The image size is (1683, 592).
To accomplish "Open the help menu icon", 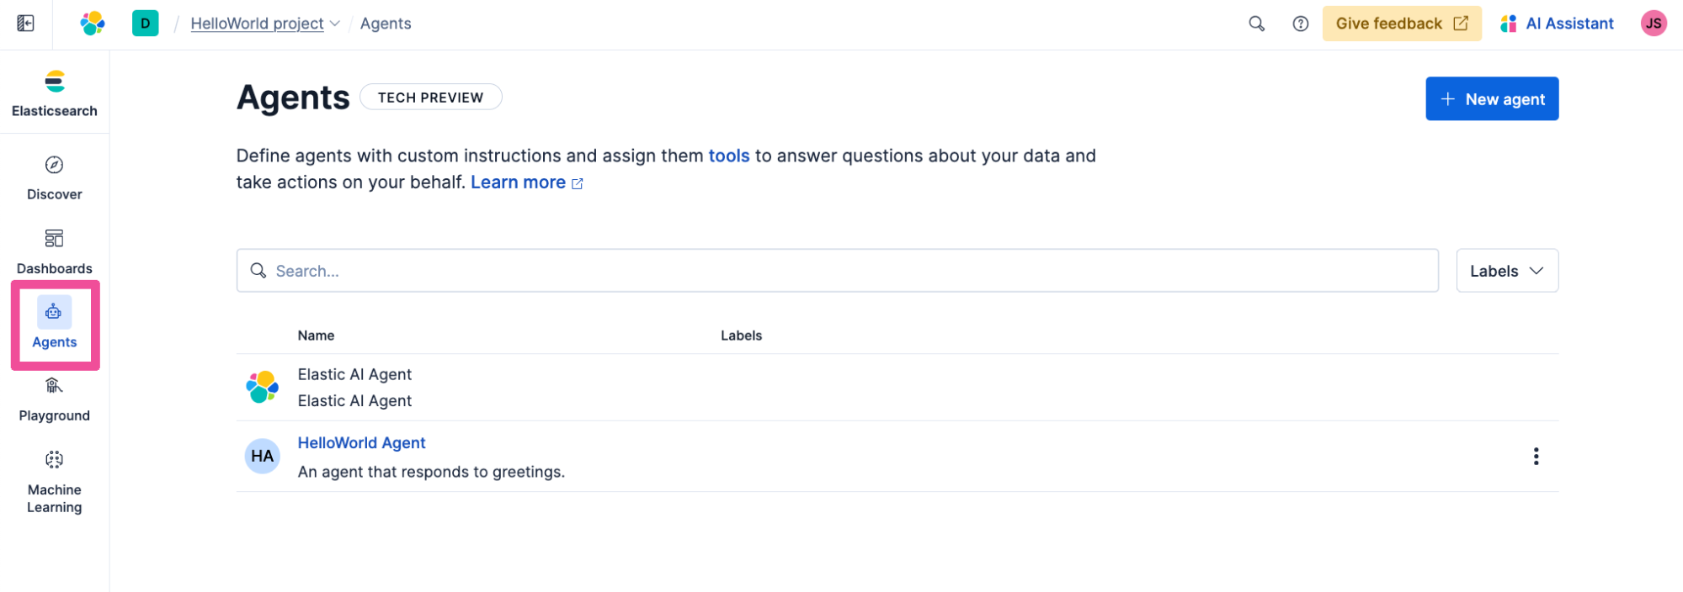I will pyautogui.click(x=1300, y=24).
